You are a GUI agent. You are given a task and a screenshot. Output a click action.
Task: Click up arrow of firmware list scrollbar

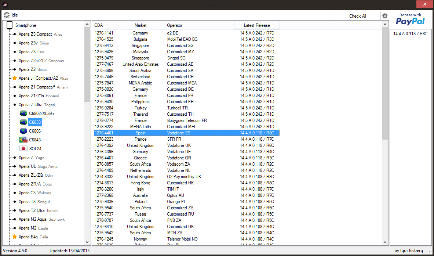tap(385, 24)
